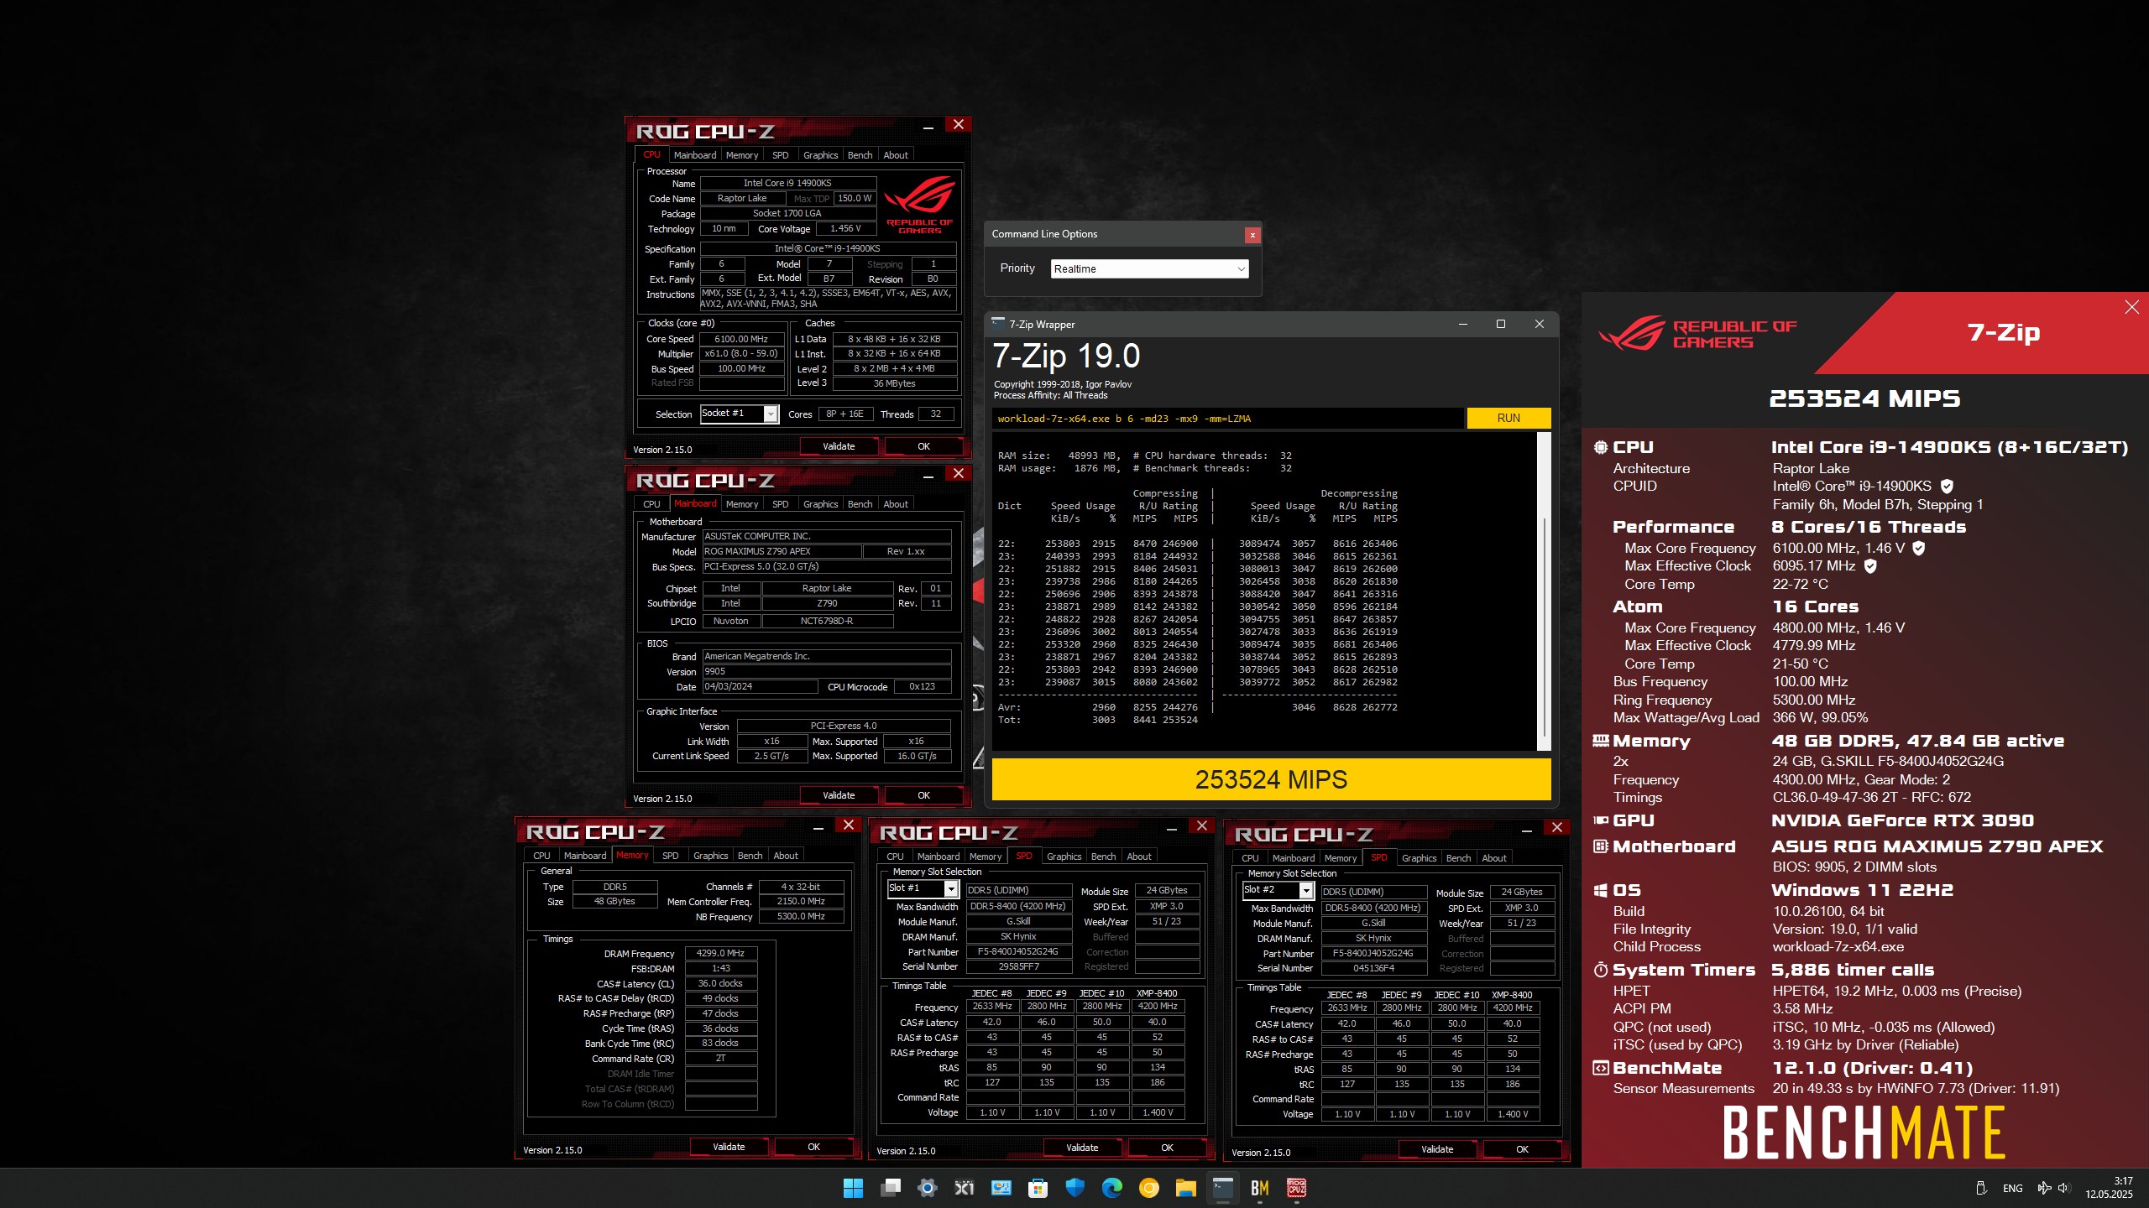Click the 7-Zip Wrapper title bar icon
Viewport: 2149px width, 1208px height.
(998, 323)
